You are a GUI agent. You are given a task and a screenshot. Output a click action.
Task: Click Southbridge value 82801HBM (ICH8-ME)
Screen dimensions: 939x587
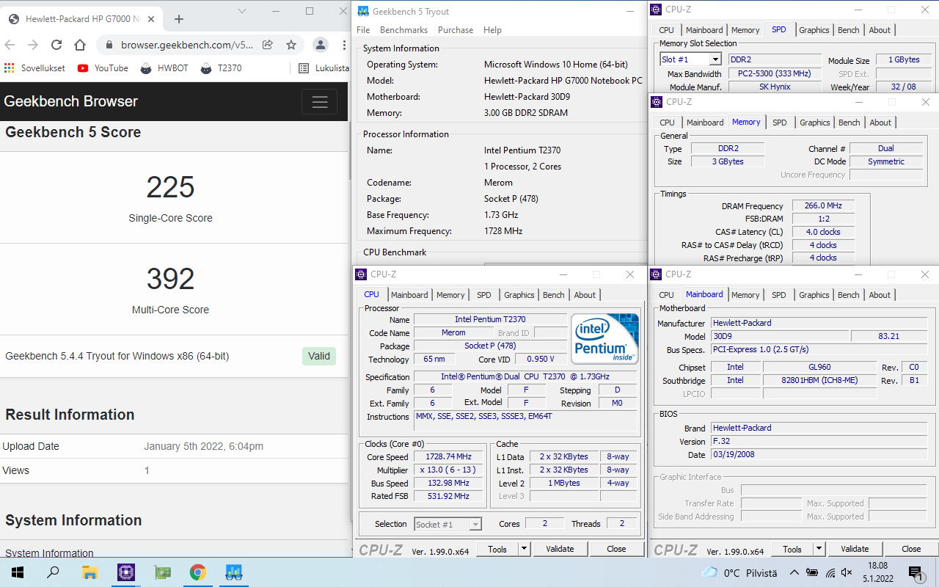pyautogui.click(x=819, y=380)
